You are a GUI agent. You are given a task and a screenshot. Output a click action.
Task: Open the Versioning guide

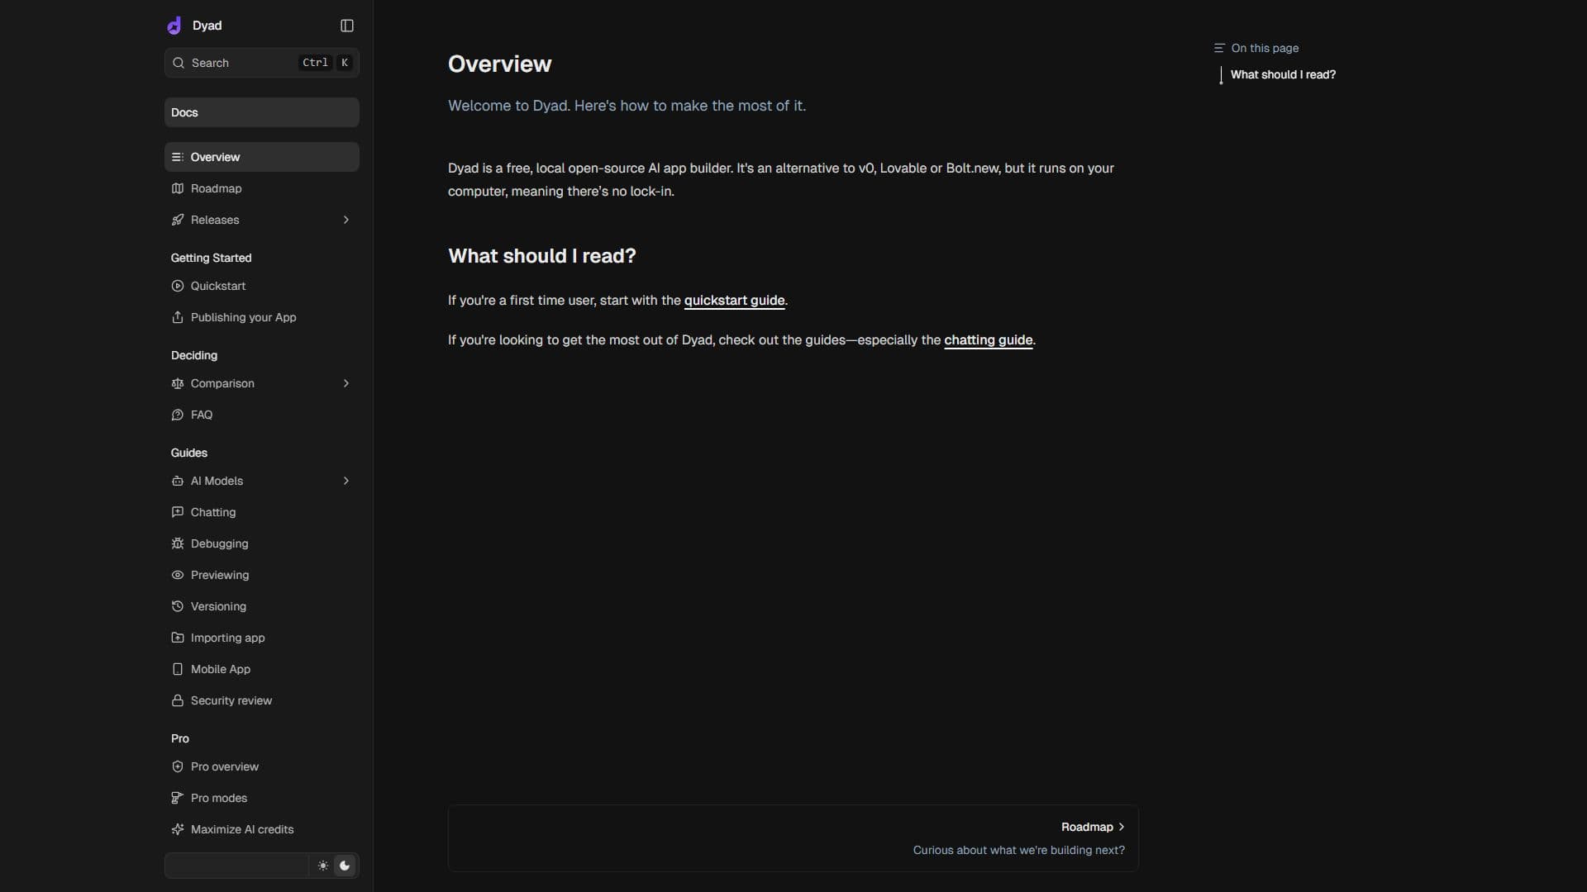tap(262, 606)
